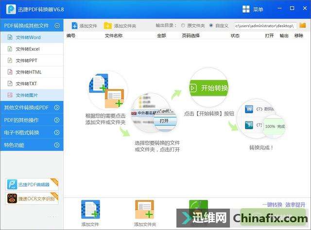Collapse the PDF转换成其他文件 section
311x230 pixels.
click(x=57, y=26)
